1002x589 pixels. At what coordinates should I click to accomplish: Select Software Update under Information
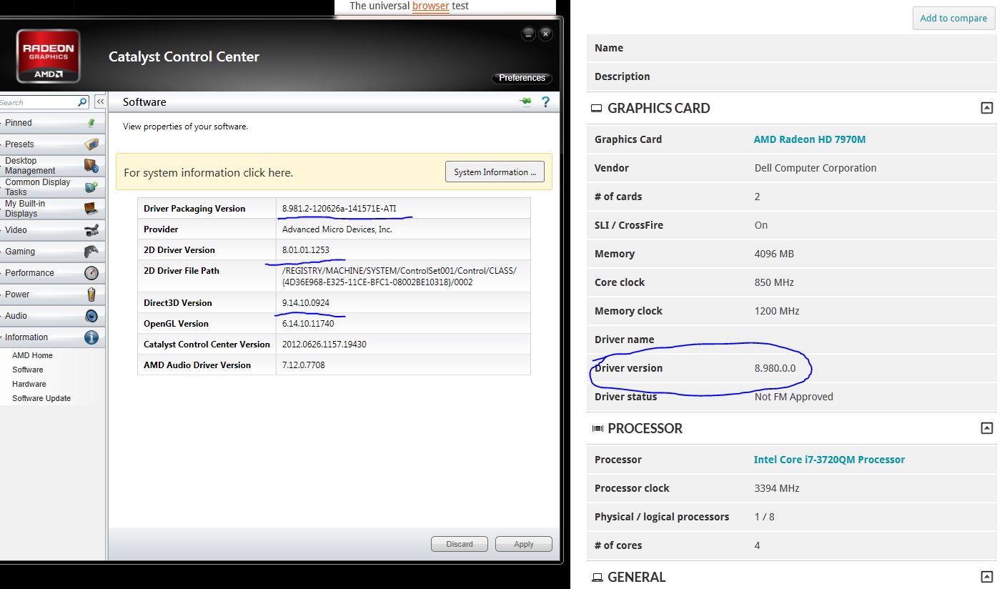(41, 398)
